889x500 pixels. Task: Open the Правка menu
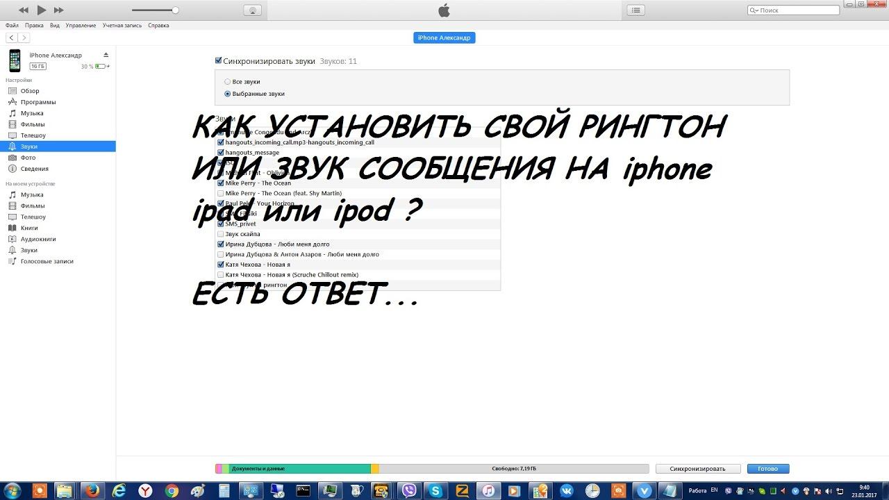[x=34, y=26]
